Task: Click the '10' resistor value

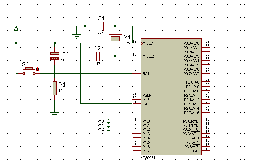Action: pyautogui.click(x=60, y=91)
